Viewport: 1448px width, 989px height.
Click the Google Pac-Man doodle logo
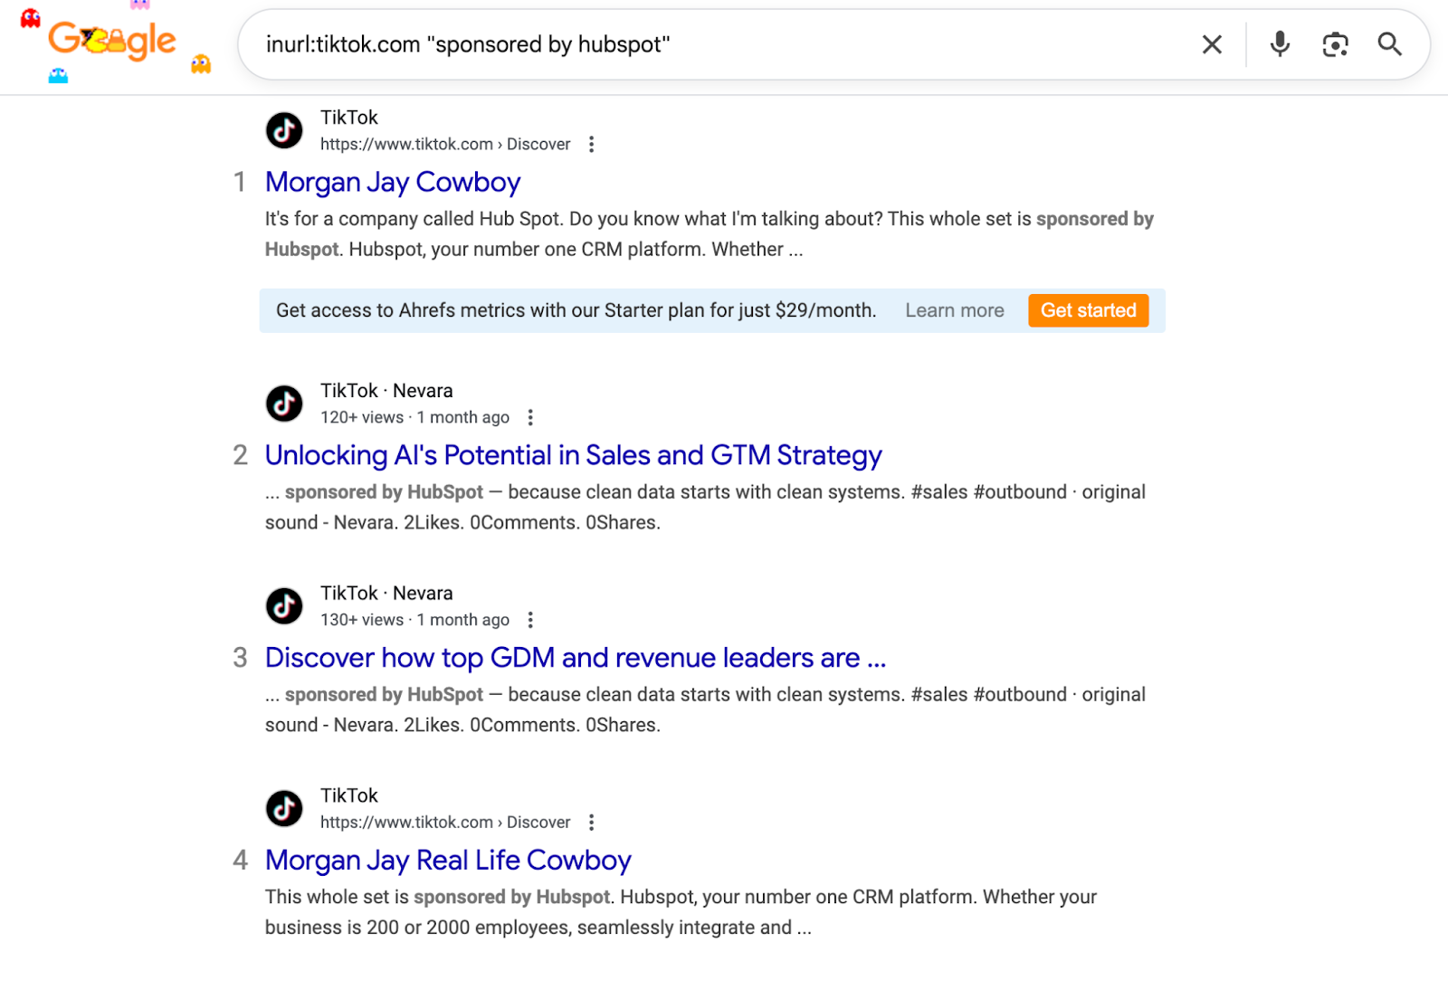click(x=112, y=42)
